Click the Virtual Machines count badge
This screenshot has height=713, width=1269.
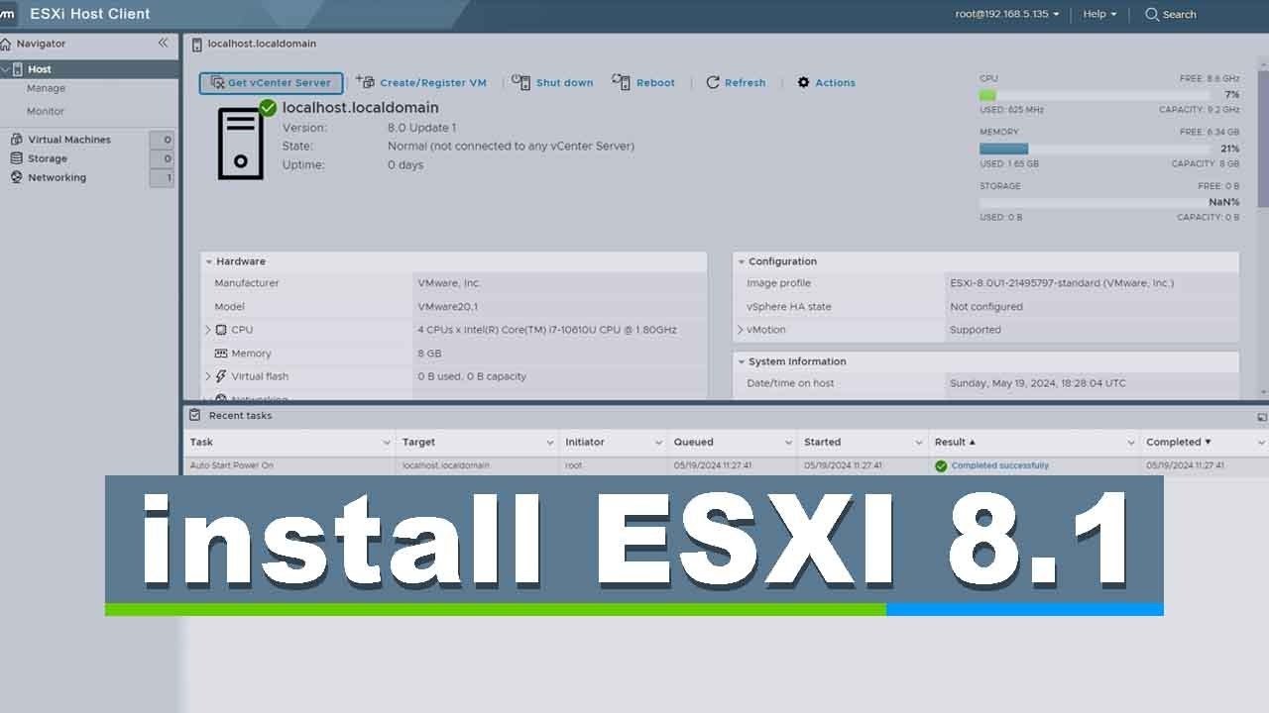162,140
